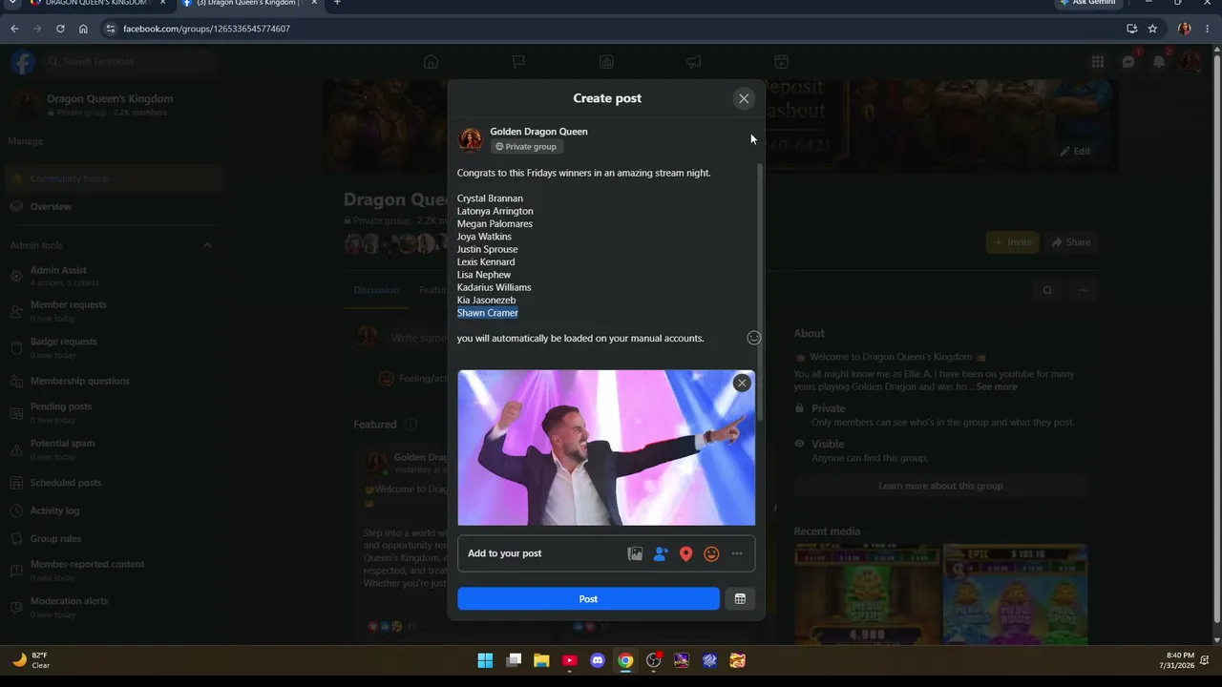The image size is (1222, 687).
Task: Open Discord from the taskbar
Action: click(598, 660)
